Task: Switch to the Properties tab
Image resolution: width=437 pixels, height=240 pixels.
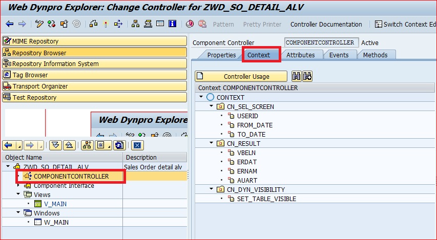Action: point(221,55)
